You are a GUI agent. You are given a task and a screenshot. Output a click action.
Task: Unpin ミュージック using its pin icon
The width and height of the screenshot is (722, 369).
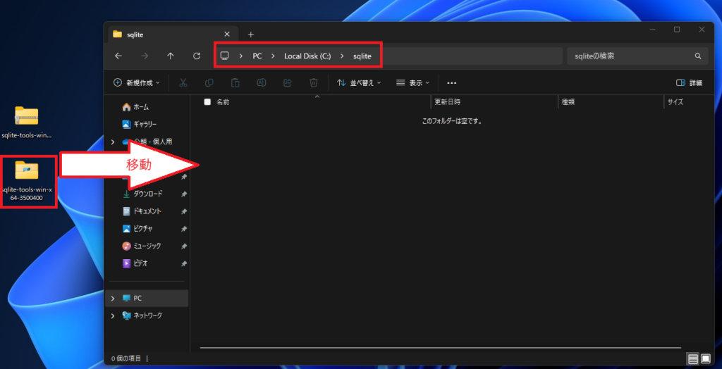coord(184,246)
